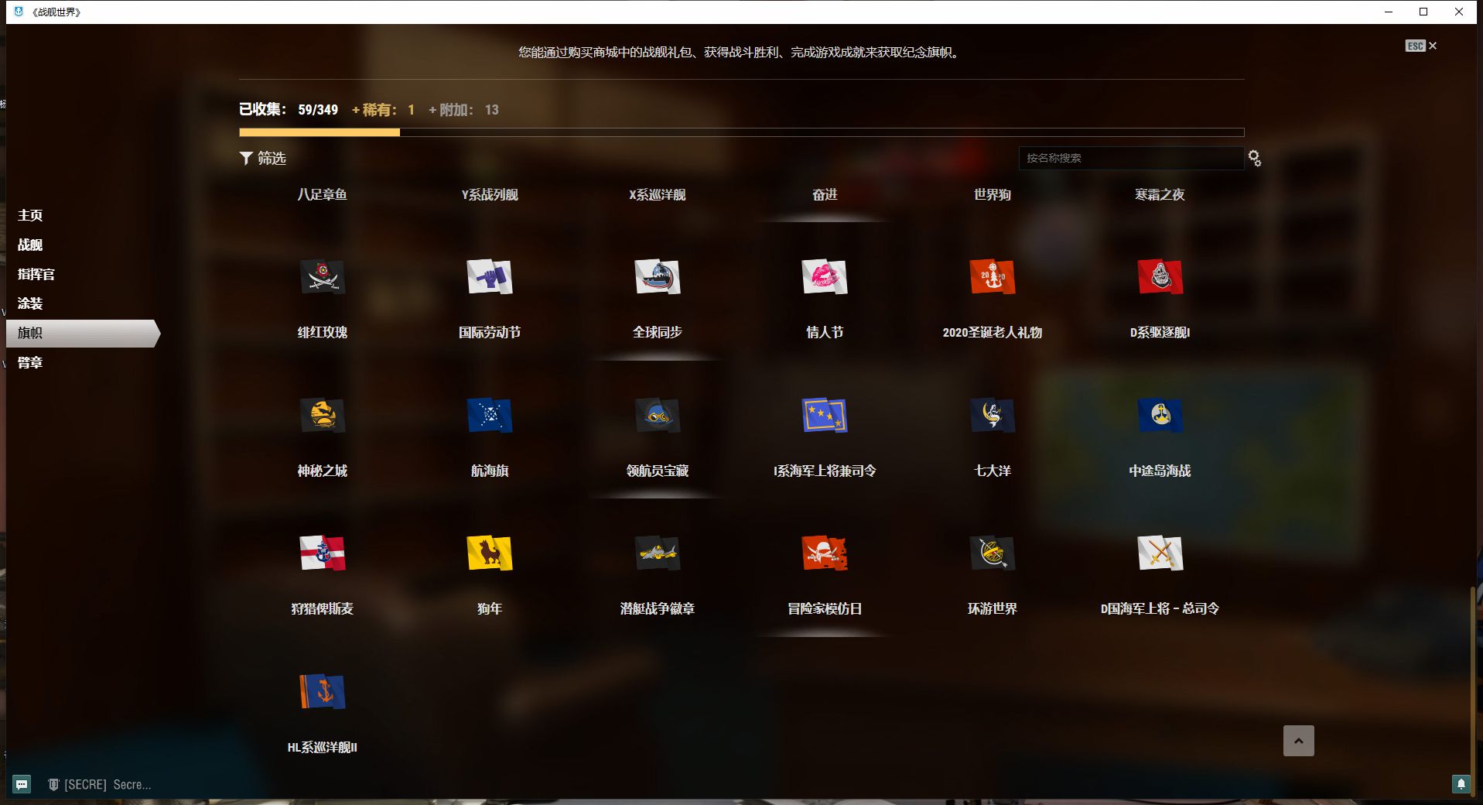Click the 按名称搜索 search field
1483x805 pixels.
click(x=1129, y=158)
